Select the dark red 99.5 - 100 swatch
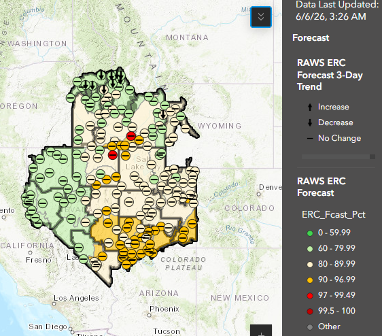382x336 pixels. 310,312
